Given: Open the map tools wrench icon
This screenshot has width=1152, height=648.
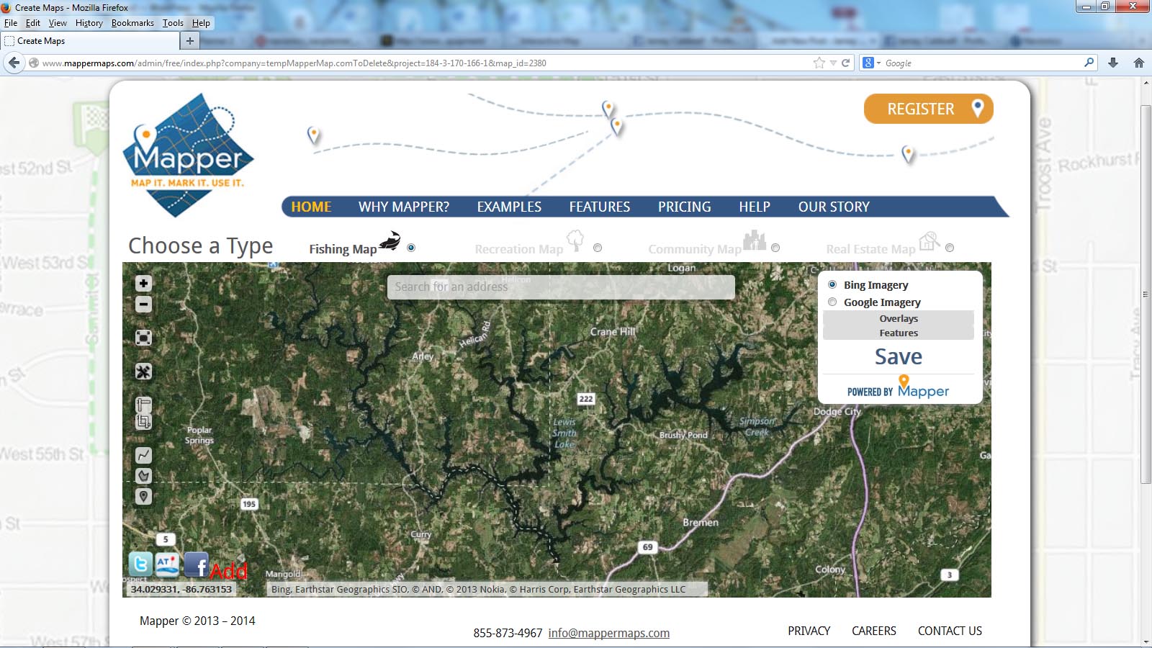Looking at the screenshot, I should tap(143, 372).
